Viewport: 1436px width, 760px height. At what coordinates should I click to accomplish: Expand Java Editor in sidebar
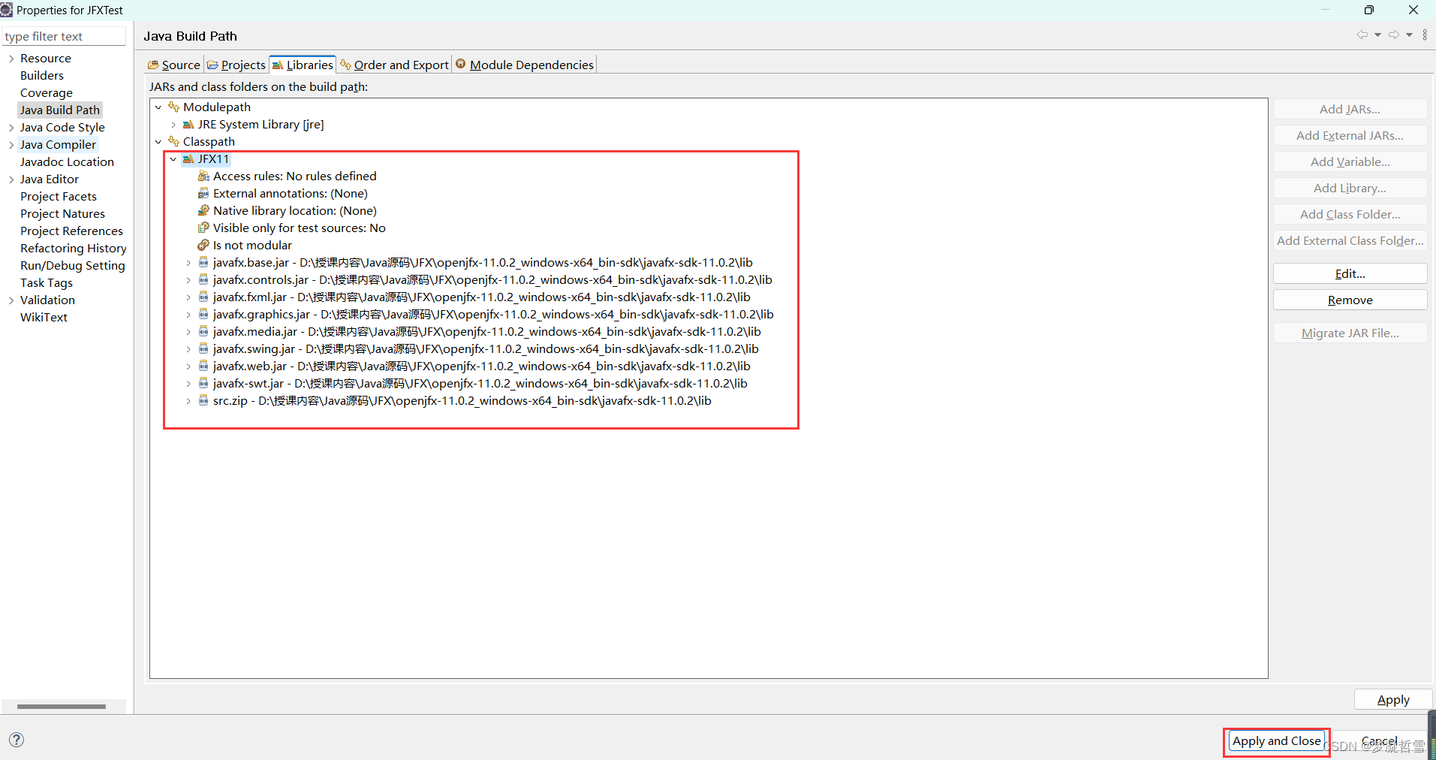pyautogui.click(x=11, y=179)
